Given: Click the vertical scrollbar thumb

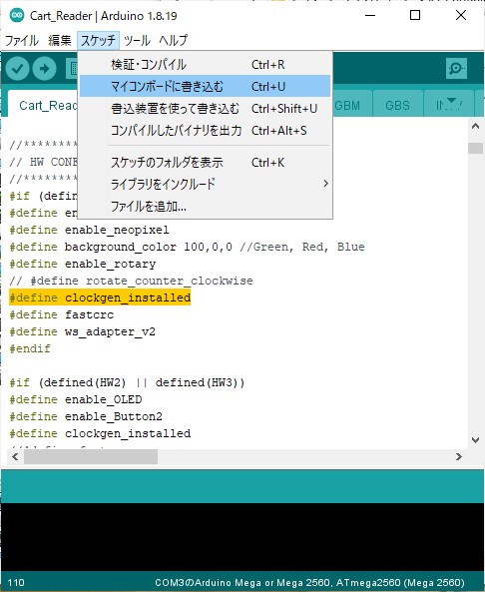Looking at the screenshot, I should 475,148.
